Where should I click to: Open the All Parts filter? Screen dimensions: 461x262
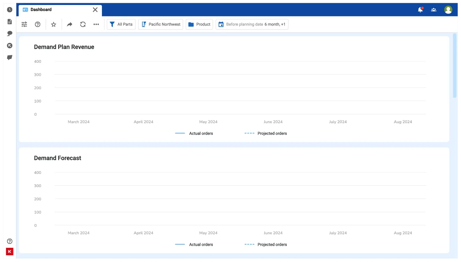(x=121, y=24)
